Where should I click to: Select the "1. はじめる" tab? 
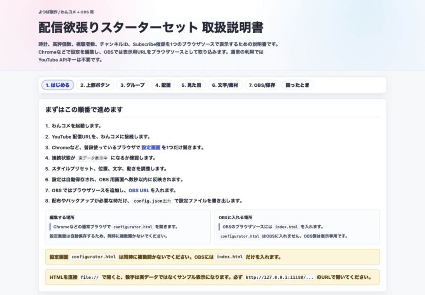[57, 85]
